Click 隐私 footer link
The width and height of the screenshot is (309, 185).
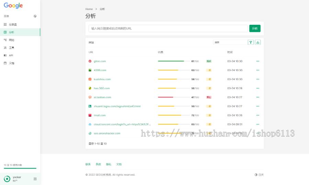[x=108, y=164]
